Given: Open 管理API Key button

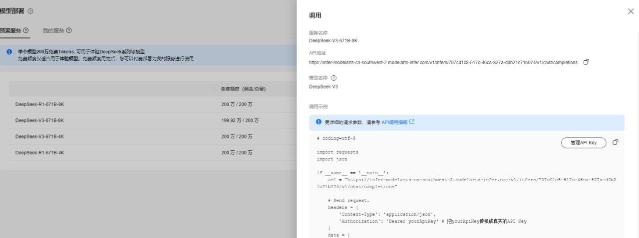Looking at the screenshot, I should click(x=584, y=143).
